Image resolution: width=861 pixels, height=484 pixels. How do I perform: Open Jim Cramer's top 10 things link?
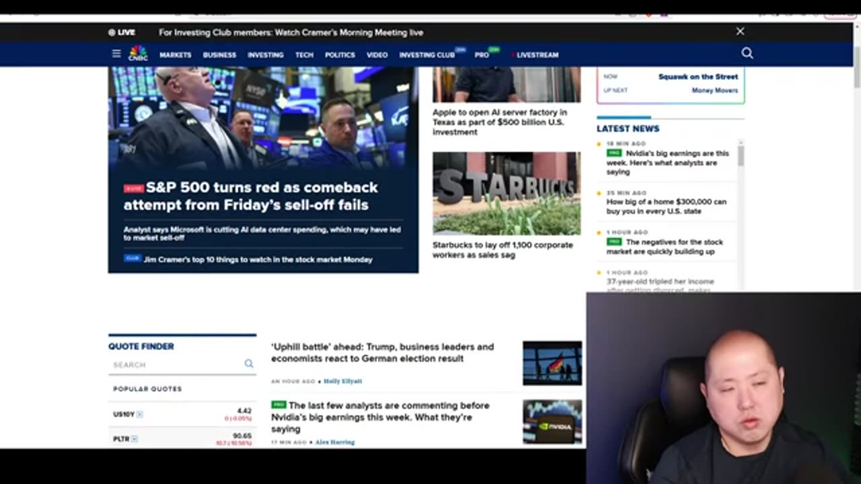pos(258,259)
